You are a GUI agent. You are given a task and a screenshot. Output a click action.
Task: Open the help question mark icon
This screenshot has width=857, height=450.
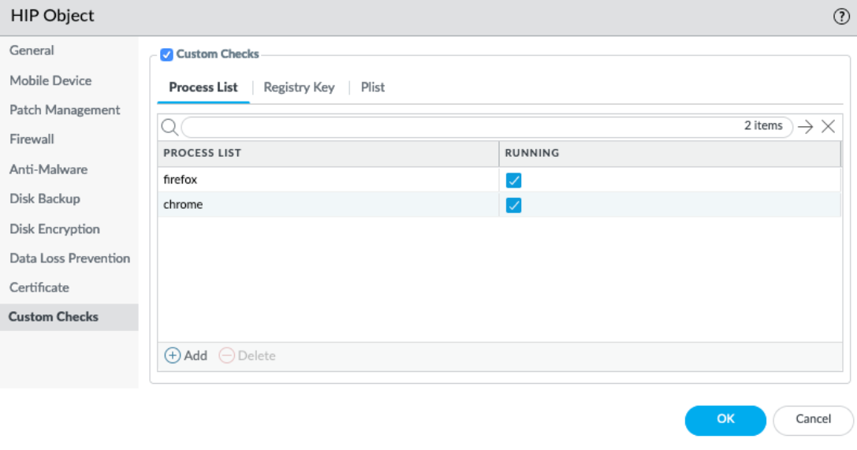coord(841,17)
